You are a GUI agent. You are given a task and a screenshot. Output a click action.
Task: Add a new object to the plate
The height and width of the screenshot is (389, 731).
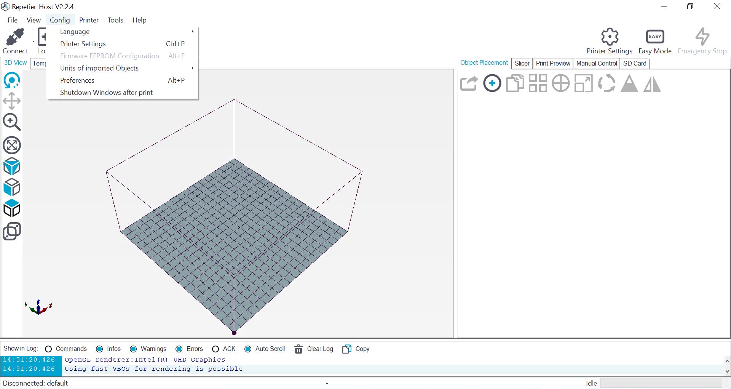click(x=492, y=83)
